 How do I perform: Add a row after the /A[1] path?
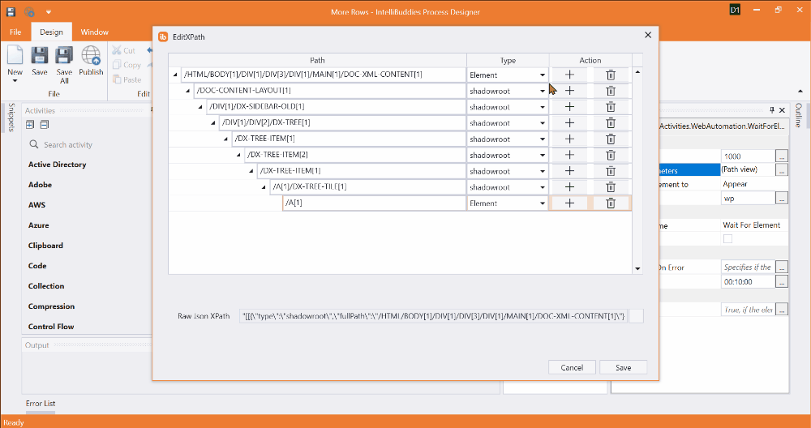point(569,203)
